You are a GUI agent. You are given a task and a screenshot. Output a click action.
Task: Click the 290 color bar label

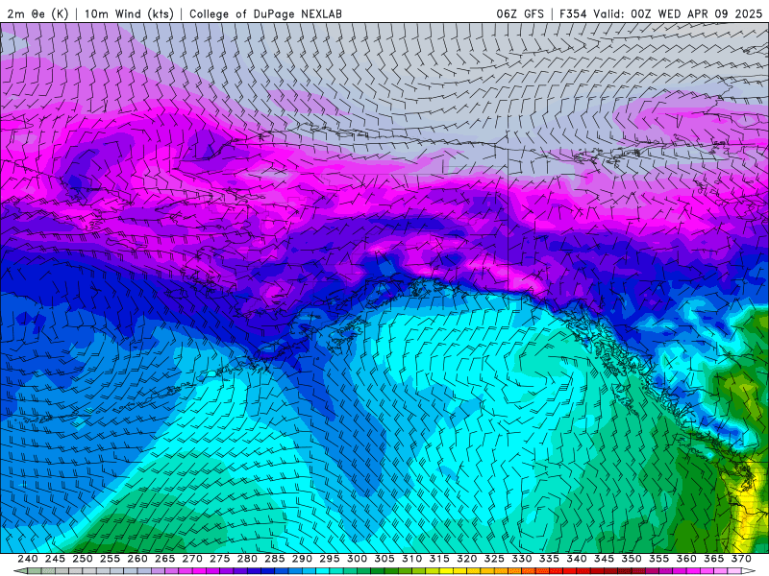click(x=302, y=559)
